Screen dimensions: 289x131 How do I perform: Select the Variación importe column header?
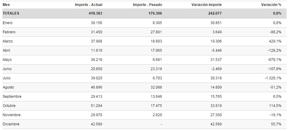coord(206,4)
